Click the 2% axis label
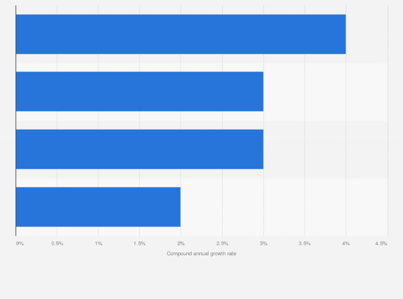This screenshot has width=403, height=299. pyautogui.click(x=181, y=243)
